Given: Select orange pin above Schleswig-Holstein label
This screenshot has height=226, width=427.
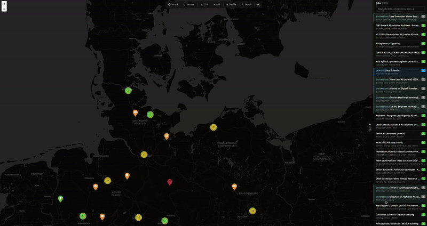Looking at the screenshot, I should click(135, 113).
